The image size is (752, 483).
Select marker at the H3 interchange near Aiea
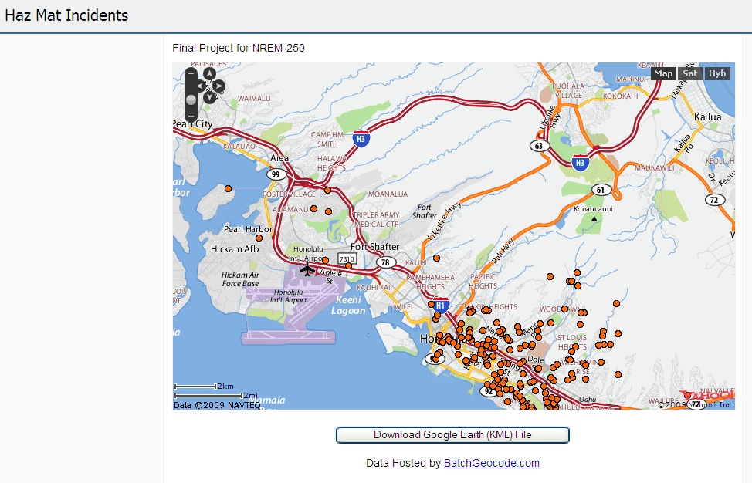[x=327, y=191]
